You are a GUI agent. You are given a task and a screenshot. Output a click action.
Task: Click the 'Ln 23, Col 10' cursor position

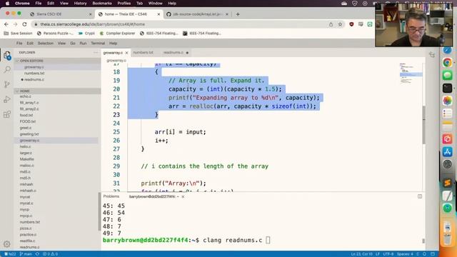click(x=362, y=254)
